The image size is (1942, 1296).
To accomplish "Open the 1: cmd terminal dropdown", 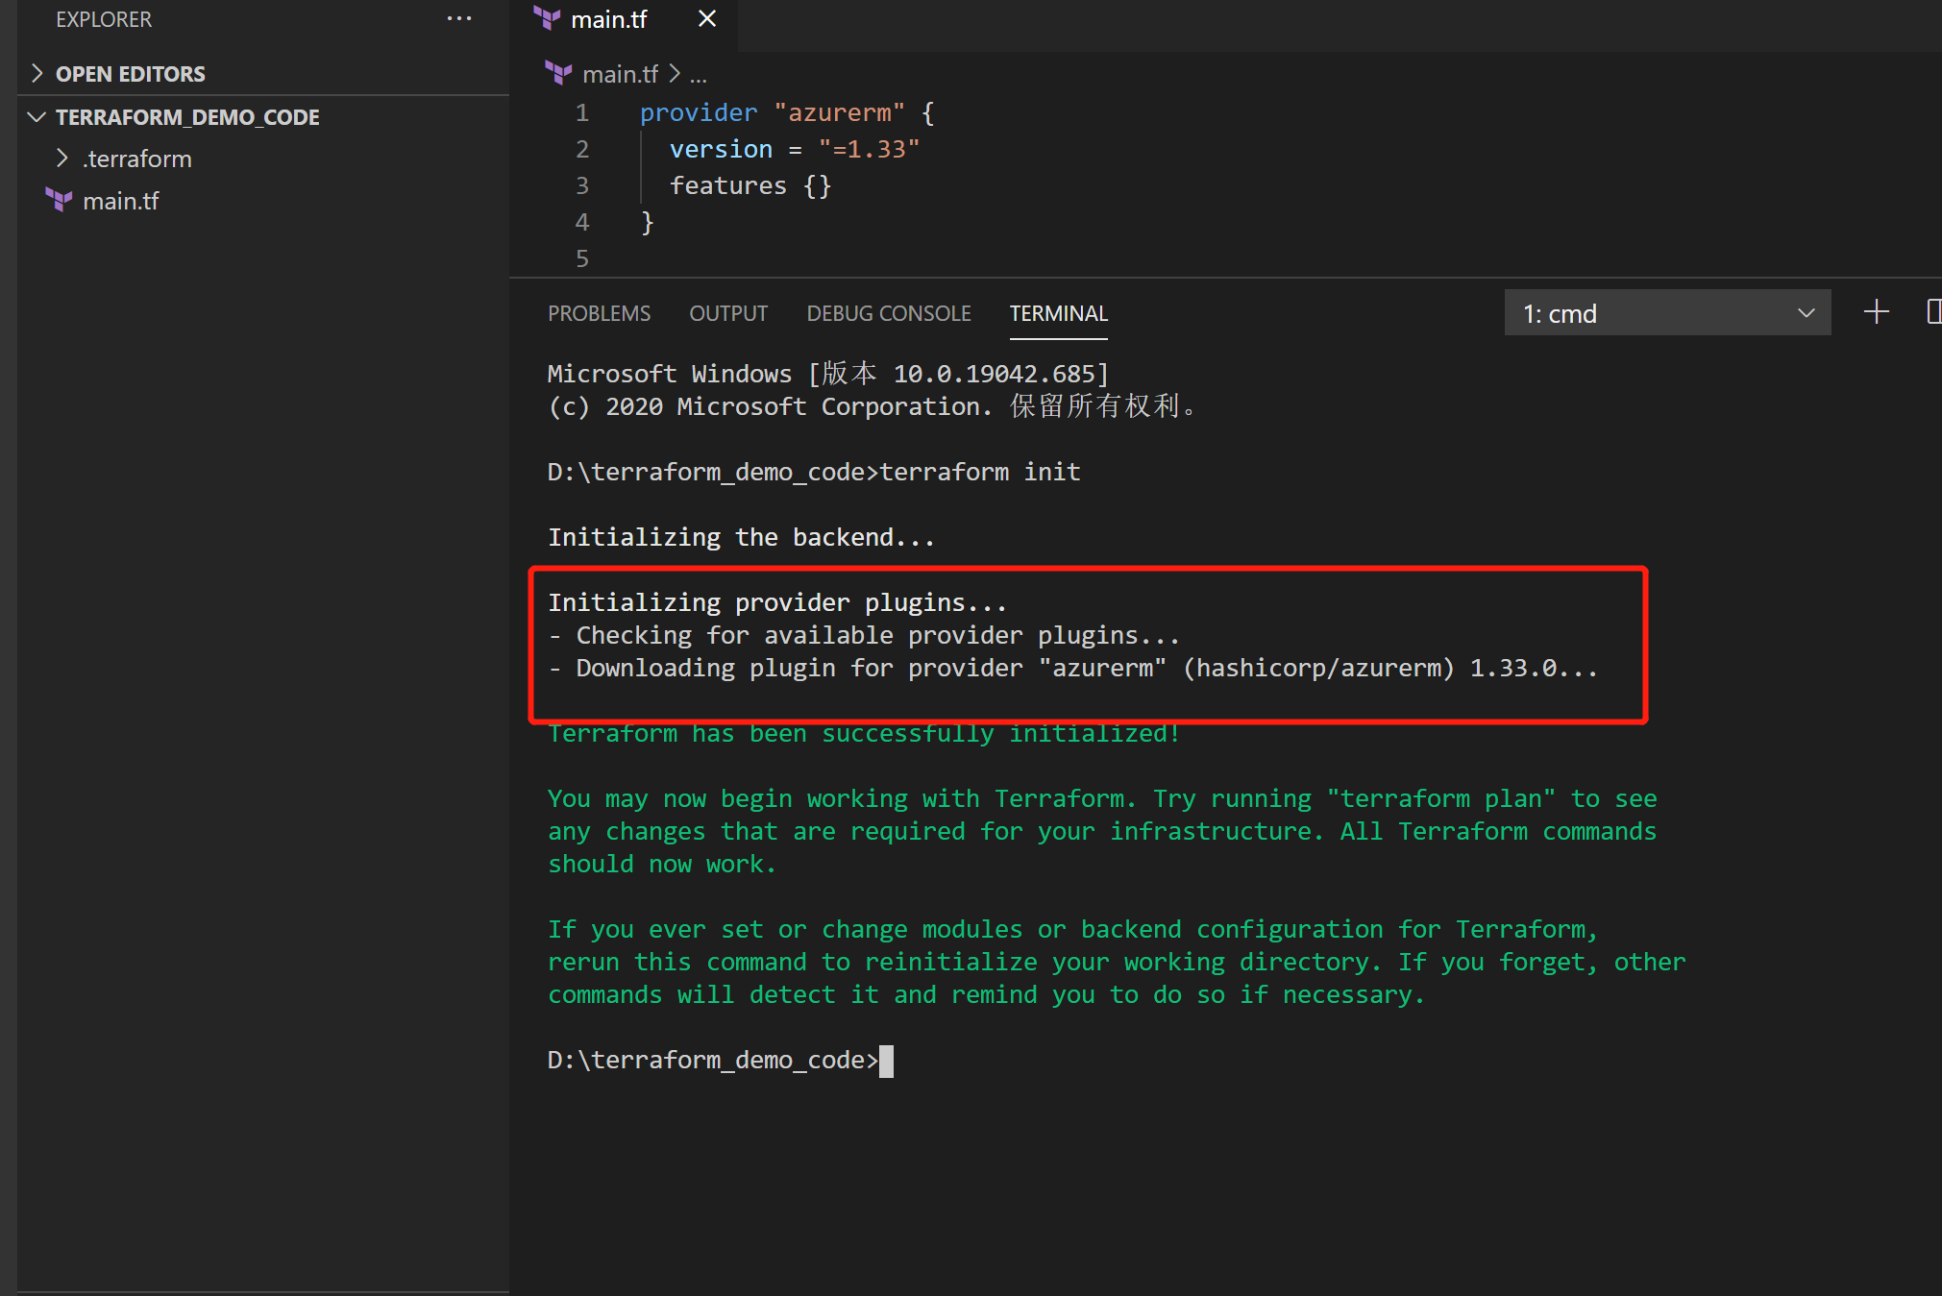I will click(1667, 313).
